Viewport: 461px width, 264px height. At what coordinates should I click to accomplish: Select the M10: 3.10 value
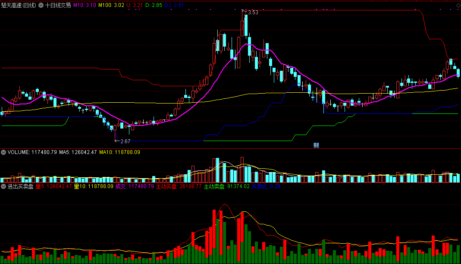click(x=85, y=5)
